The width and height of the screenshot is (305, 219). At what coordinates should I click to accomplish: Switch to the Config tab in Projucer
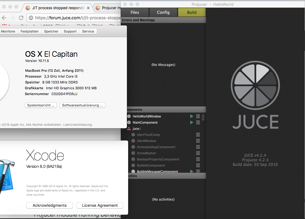[x=163, y=12]
